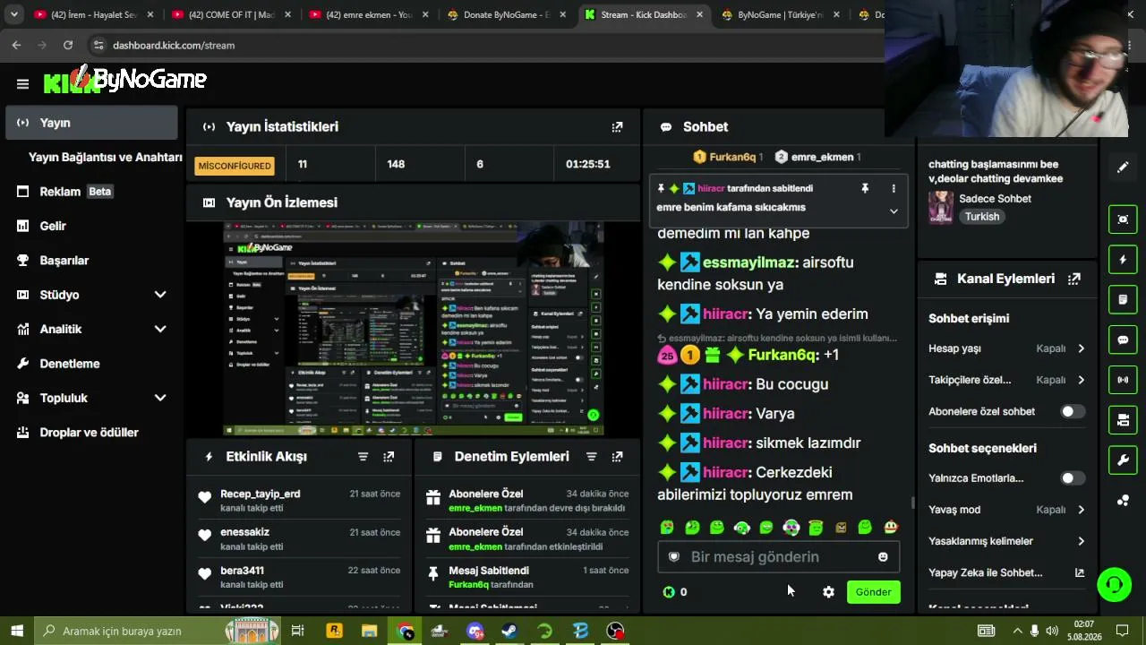Open Takipçilere özel options
The width and height of the screenshot is (1146, 645).
[x=1007, y=380]
